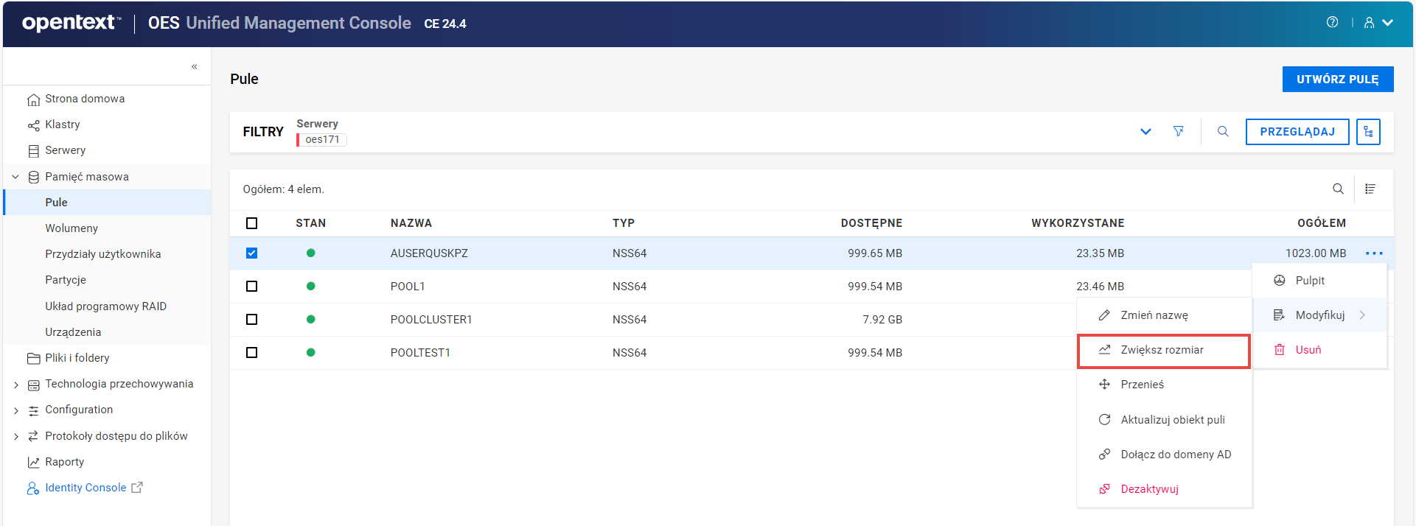The width and height of the screenshot is (1416, 526).
Task: Open the tree view icon beside Przeglądaj
Action: [1368, 132]
